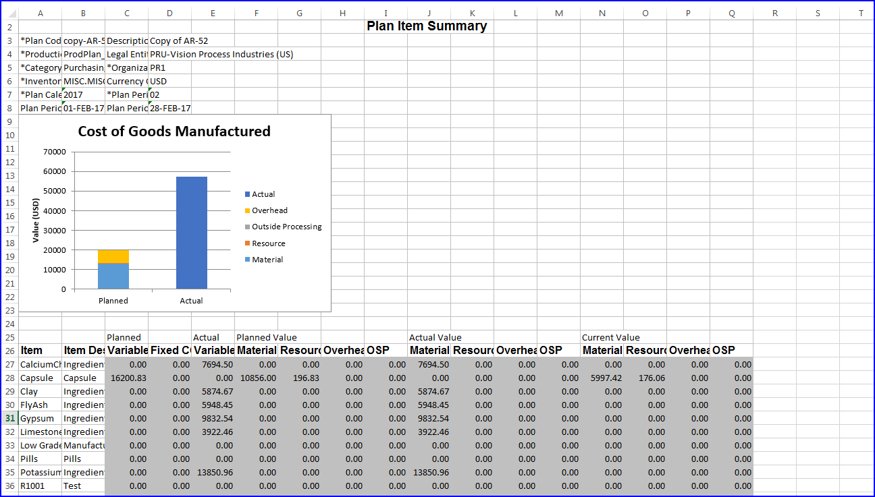Click the Test description cell
The image size is (875, 497).
pyautogui.click(x=83, y=486)
